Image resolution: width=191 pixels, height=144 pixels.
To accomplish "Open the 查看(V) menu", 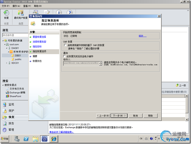I will [27, 6].
